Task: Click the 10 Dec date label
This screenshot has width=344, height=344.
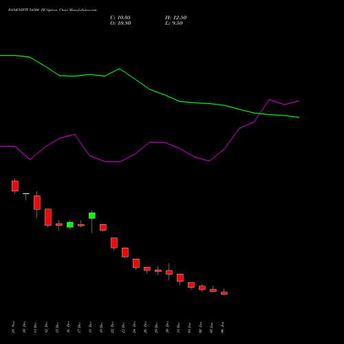Action: coord(24,327)
